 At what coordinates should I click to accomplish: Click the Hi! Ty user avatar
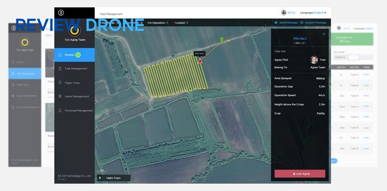[x=283, y=13]
